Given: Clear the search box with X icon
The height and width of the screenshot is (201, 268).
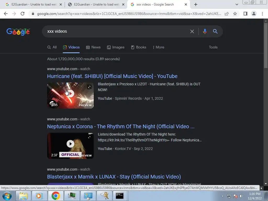Looking at the screenshot, I should 192,31.
